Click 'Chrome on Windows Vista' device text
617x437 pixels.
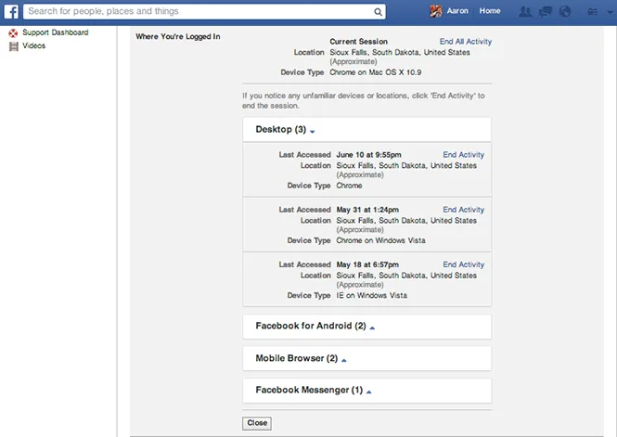pos(381,240)
